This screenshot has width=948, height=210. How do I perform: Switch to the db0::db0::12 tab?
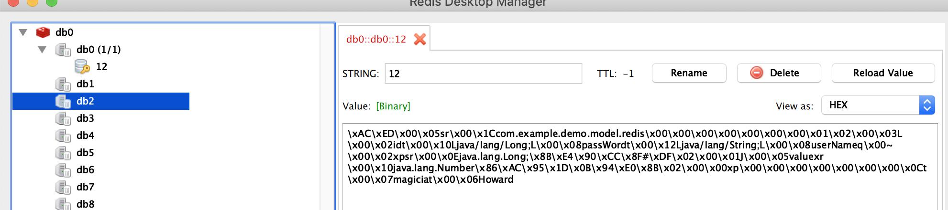point(376,39)
